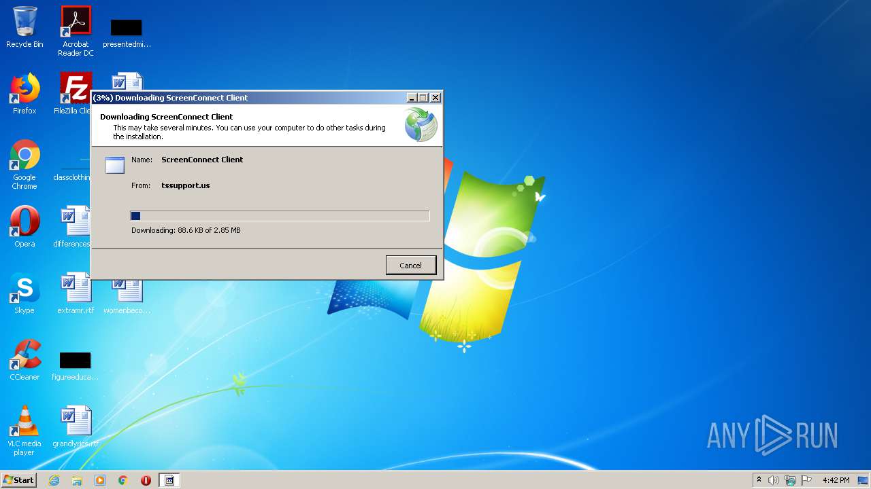The image size is (871, 489).
Task: Select the CCleaner desktop shortcut
Action: point(24,361)
